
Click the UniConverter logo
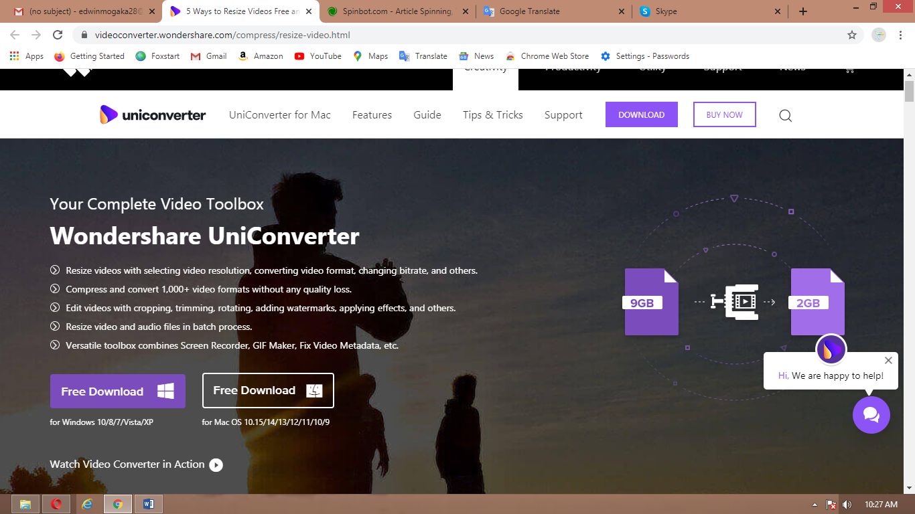click(x=153, y=114)
